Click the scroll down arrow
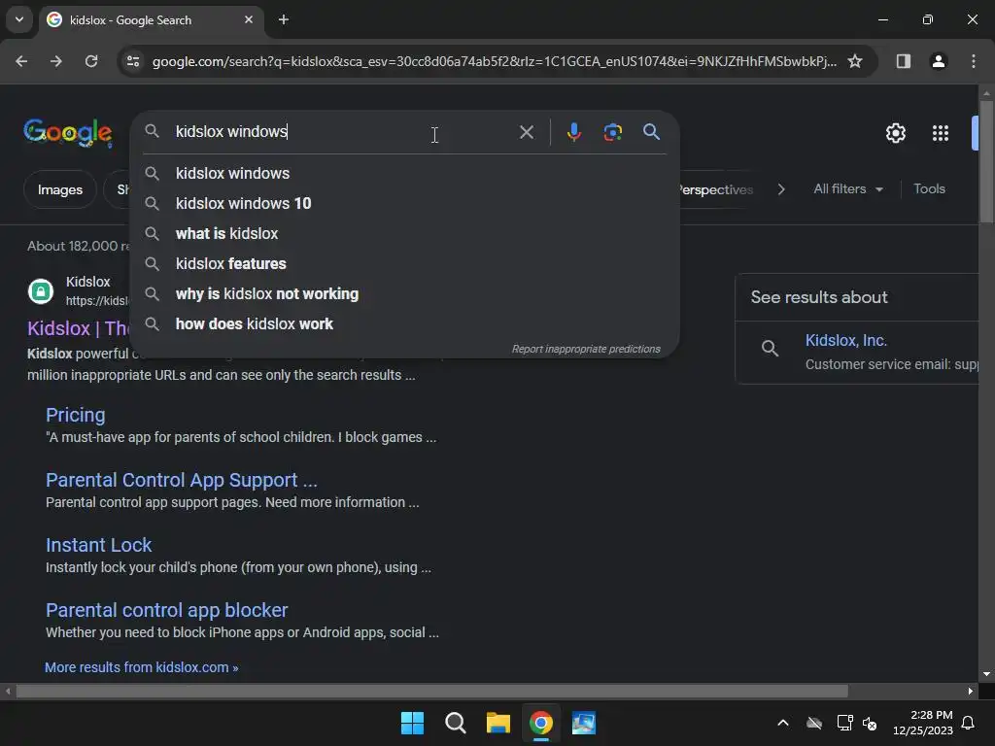Image resolution: width=995 pixels, height=746 pixels. point(986,674)
